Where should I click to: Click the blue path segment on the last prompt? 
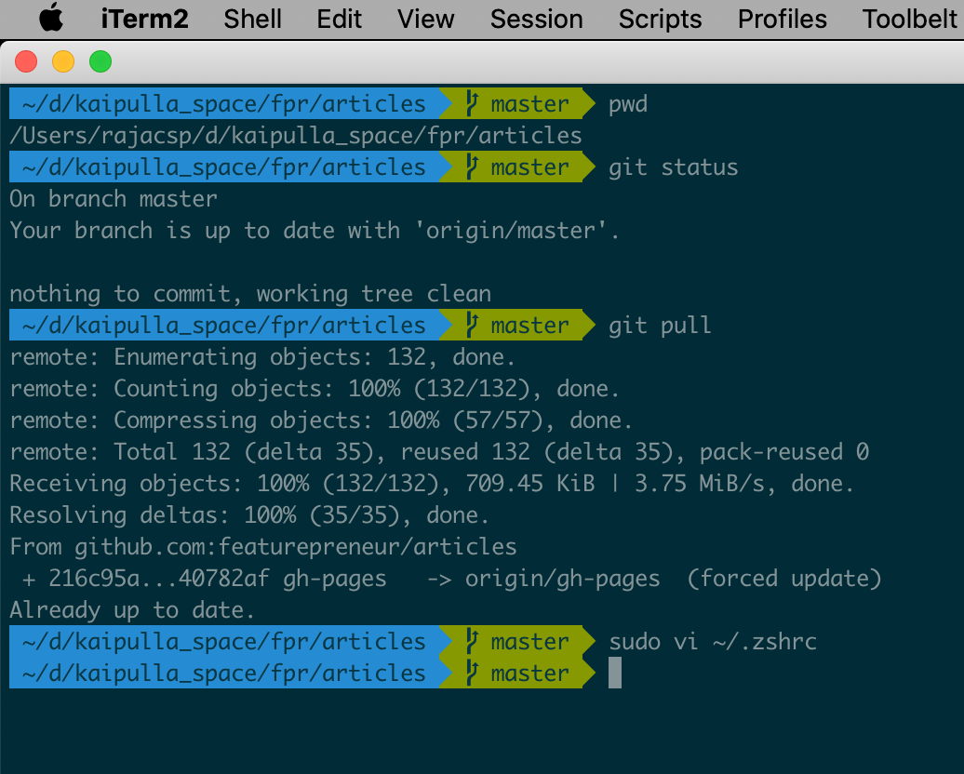click(x=214, y=673)
